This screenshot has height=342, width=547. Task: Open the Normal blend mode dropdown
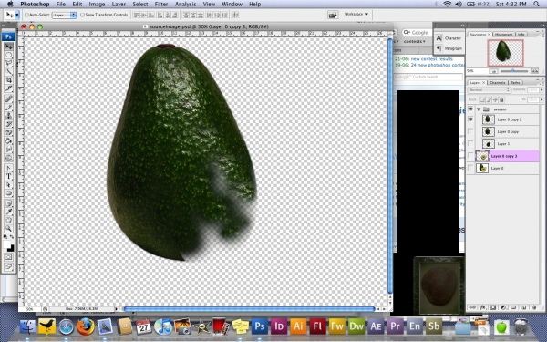(489, 90)
